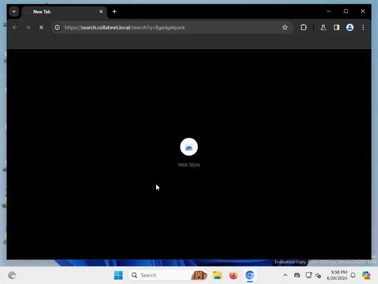This screenshot has height=284, width=378.
Task: Stop loading the page
Action: 41,27
